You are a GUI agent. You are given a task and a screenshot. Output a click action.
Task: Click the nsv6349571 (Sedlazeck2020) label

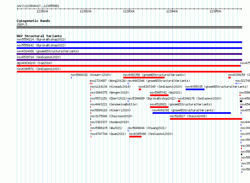[x=39, y=69]
